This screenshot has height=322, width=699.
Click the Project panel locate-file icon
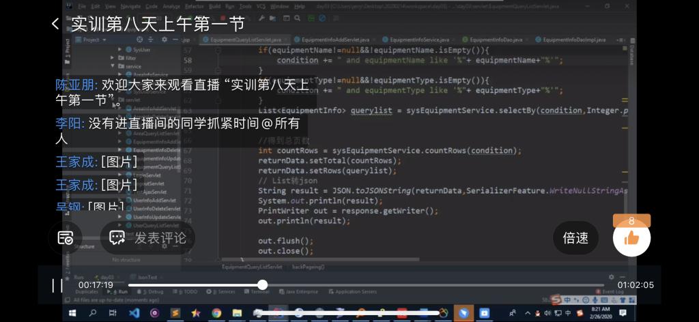click(x=139, y=40)
